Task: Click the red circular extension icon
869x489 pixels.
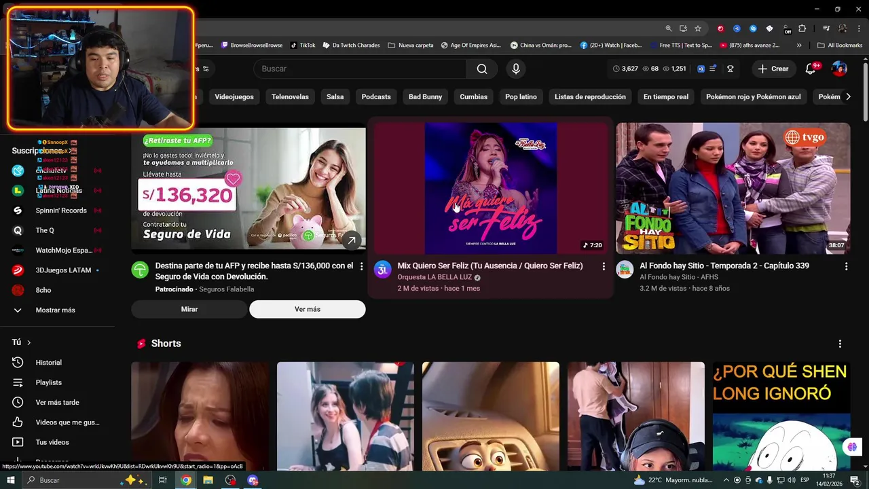Action: tap(720, 29)
